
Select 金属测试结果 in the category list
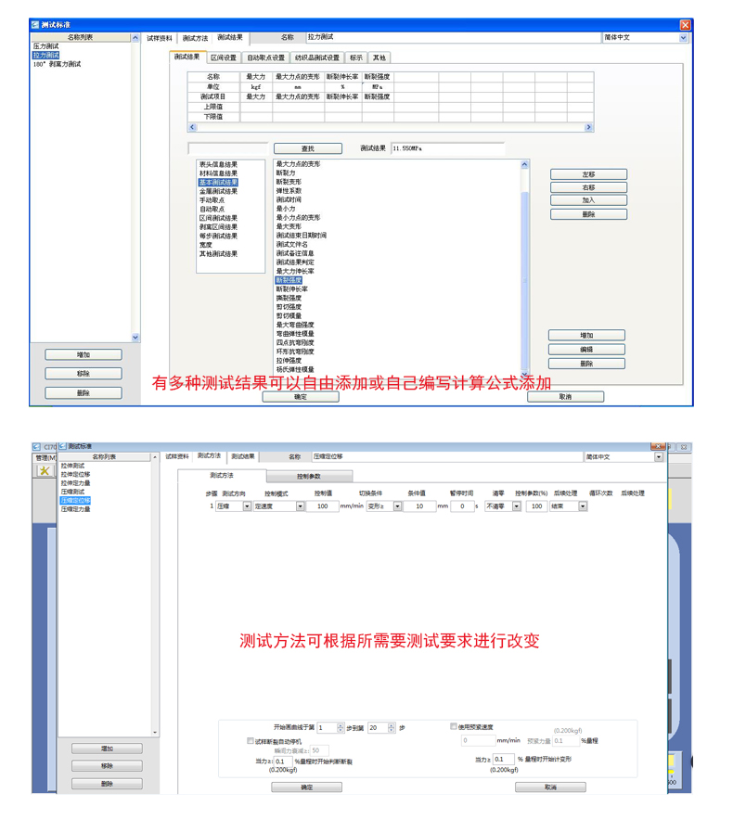coord(218,191)
